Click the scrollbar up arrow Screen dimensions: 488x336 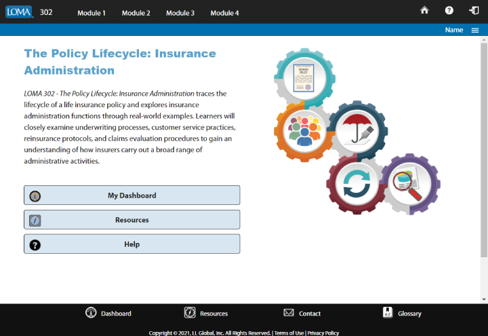tap(484, 40)
